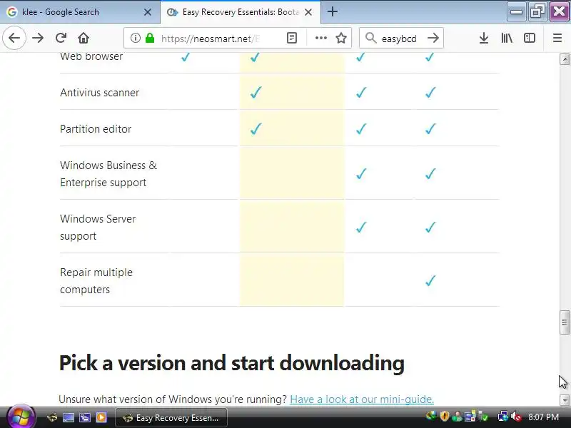Close the klee Google Search tab
The image size is (571, 428).
tap(148, 12)
